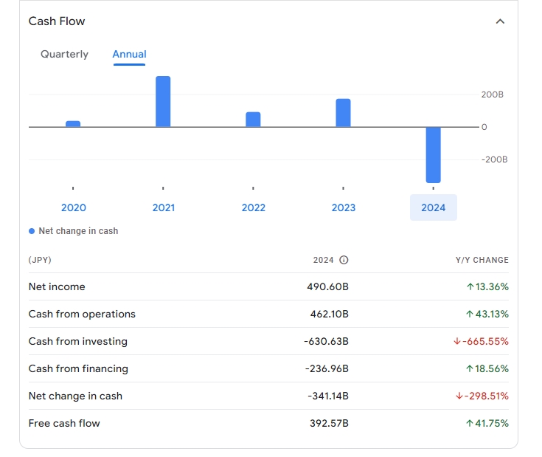Viewport: 542px width, 457px height.
Task: Select the Annual tab
Action: (x=129, y=55)
